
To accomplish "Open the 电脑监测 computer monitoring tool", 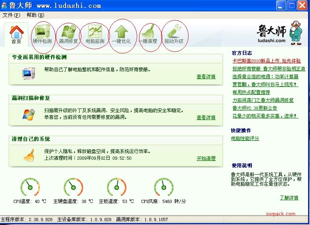I will [x=95, y=34].
